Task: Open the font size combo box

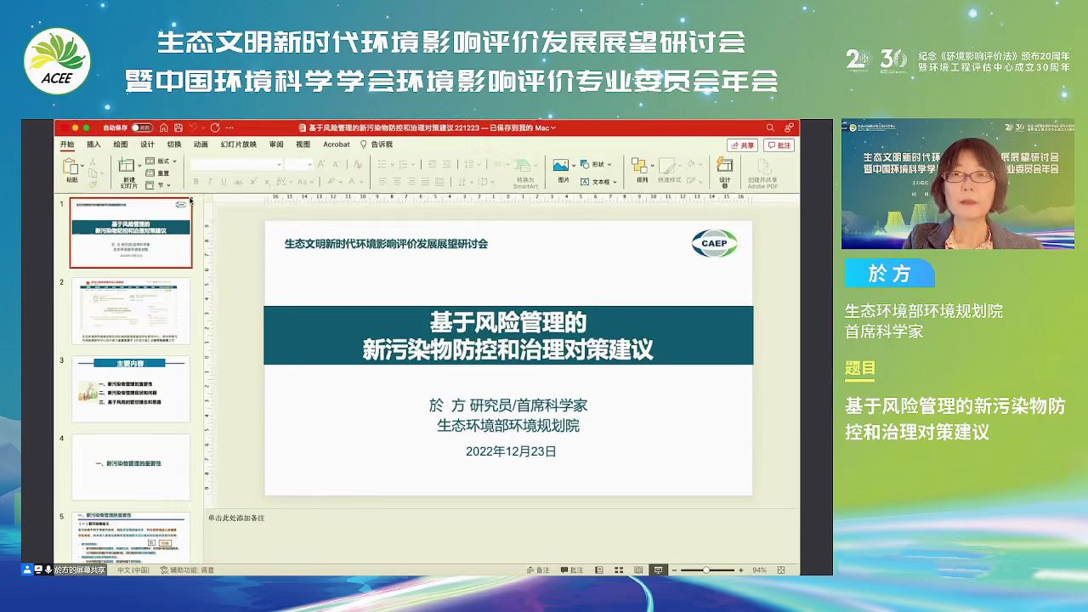Action: point(299,164)
